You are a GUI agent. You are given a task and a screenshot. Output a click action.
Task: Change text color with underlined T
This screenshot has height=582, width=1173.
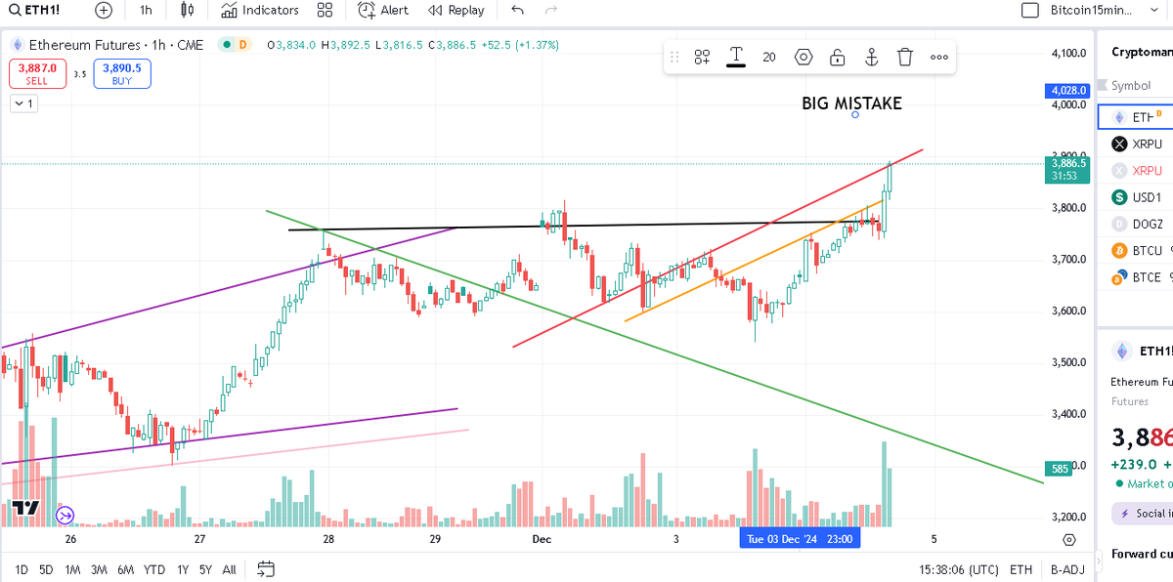coord(736,57)
